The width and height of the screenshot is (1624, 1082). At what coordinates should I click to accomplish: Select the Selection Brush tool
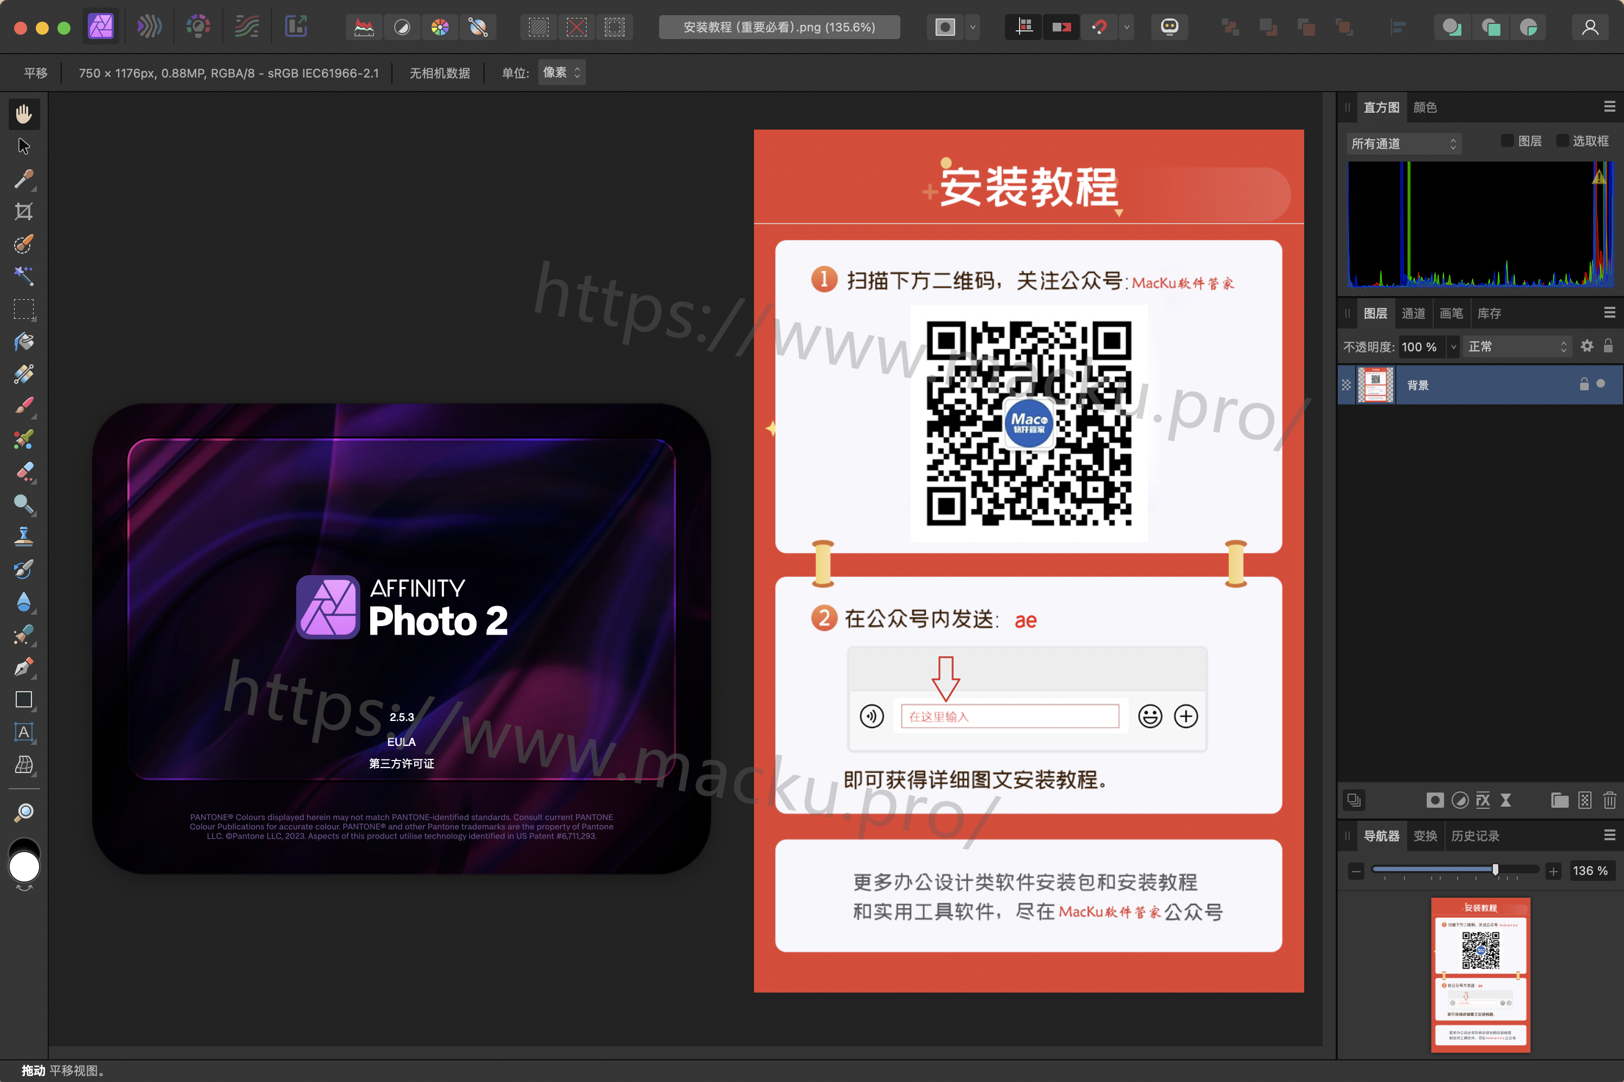pos(24,243)
